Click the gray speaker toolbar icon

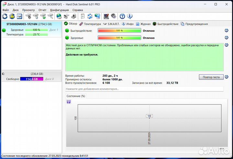113,16
